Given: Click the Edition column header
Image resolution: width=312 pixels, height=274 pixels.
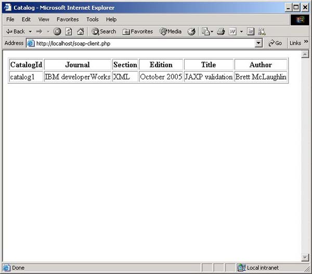Looking at the screenshot, I should (x=161, y=65).
